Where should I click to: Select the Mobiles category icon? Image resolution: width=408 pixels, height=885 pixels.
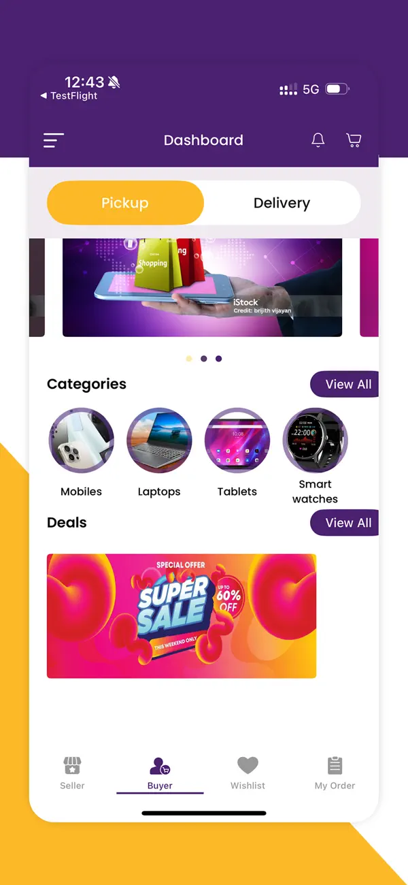(82, 440)
